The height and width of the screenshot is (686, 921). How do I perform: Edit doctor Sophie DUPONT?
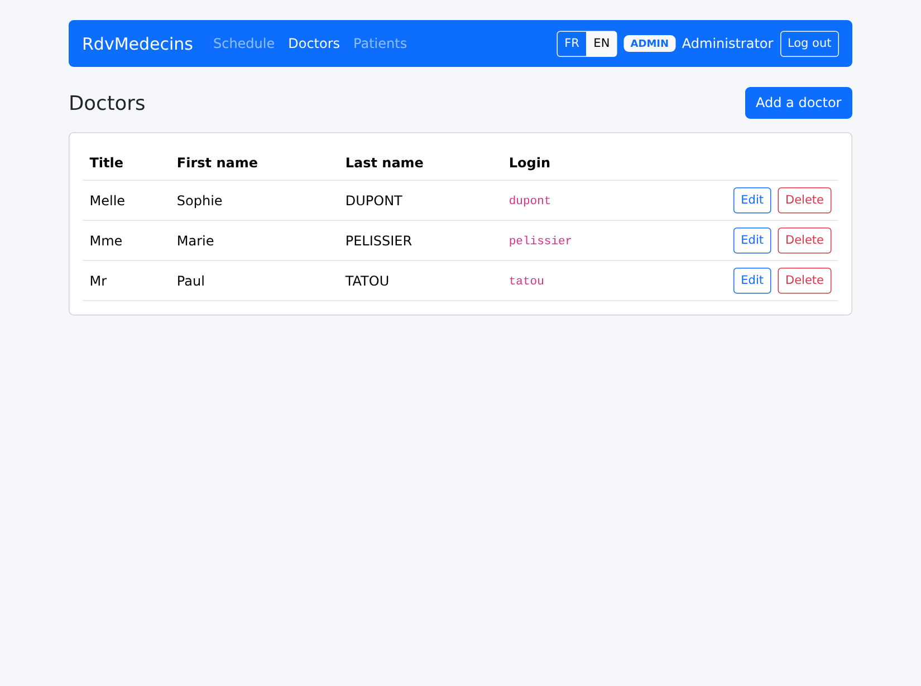pos(752,200)
